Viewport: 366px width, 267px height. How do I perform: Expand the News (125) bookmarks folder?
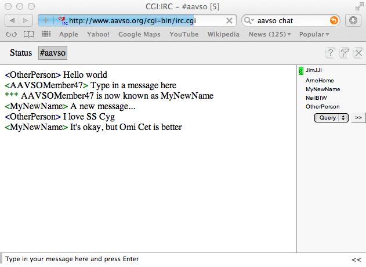[270, 34]
